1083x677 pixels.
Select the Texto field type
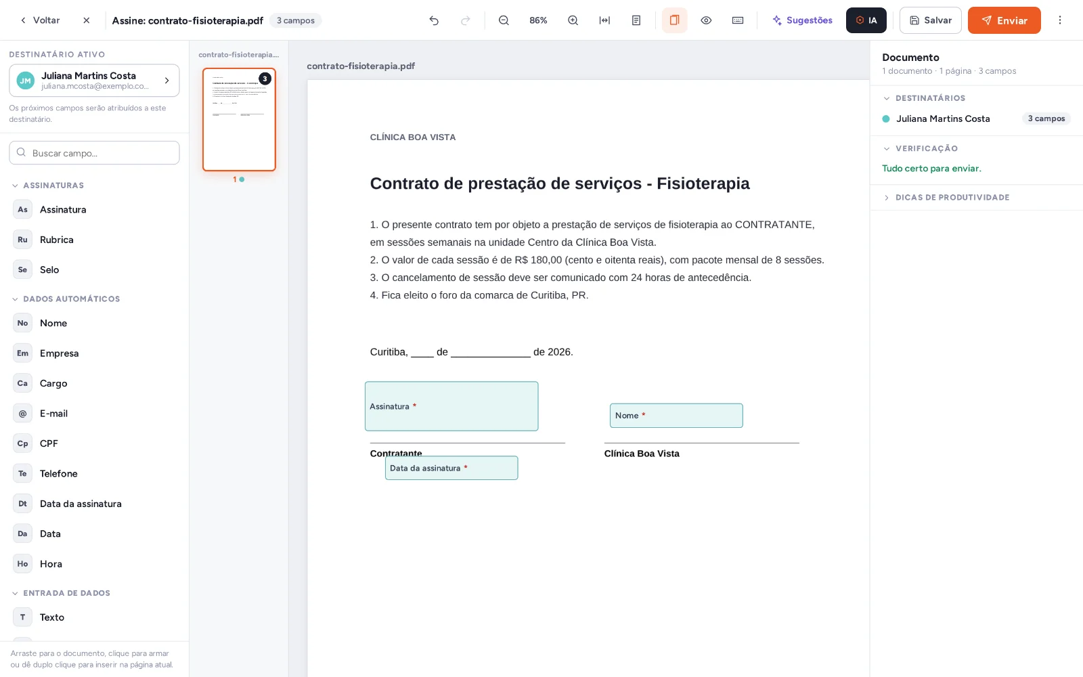coord(94,617)
